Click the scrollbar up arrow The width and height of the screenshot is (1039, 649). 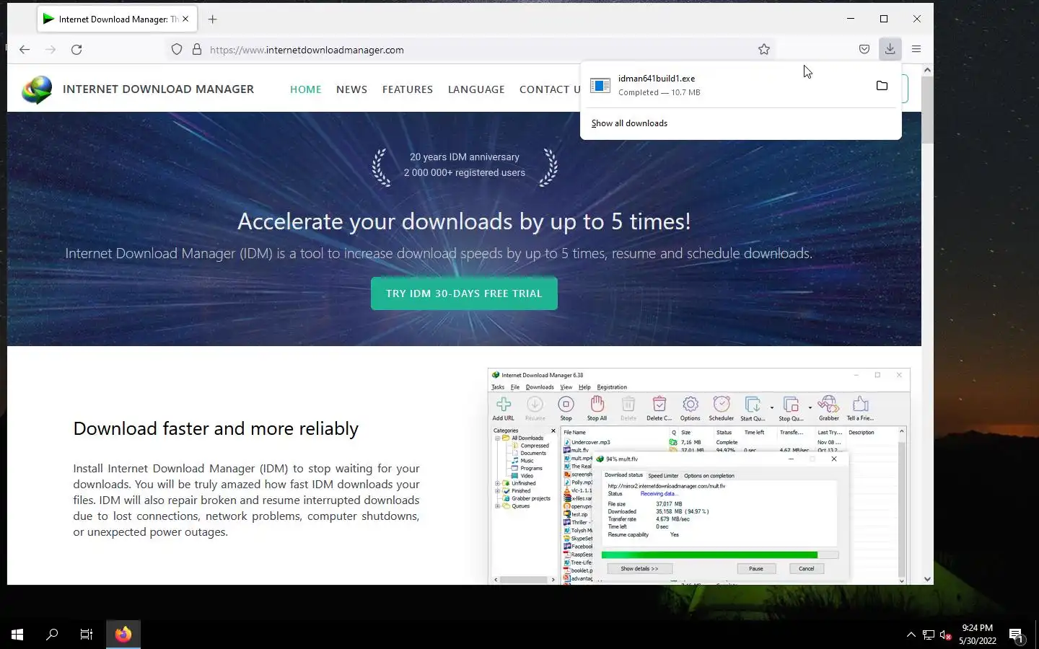(x=927, y=70)
